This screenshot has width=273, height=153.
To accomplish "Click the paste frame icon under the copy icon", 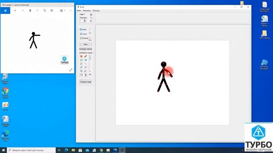I will coord(91,21).
